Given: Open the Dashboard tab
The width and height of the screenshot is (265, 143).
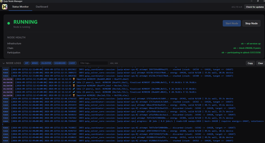Looking at the screenshot, I should 42,7.
